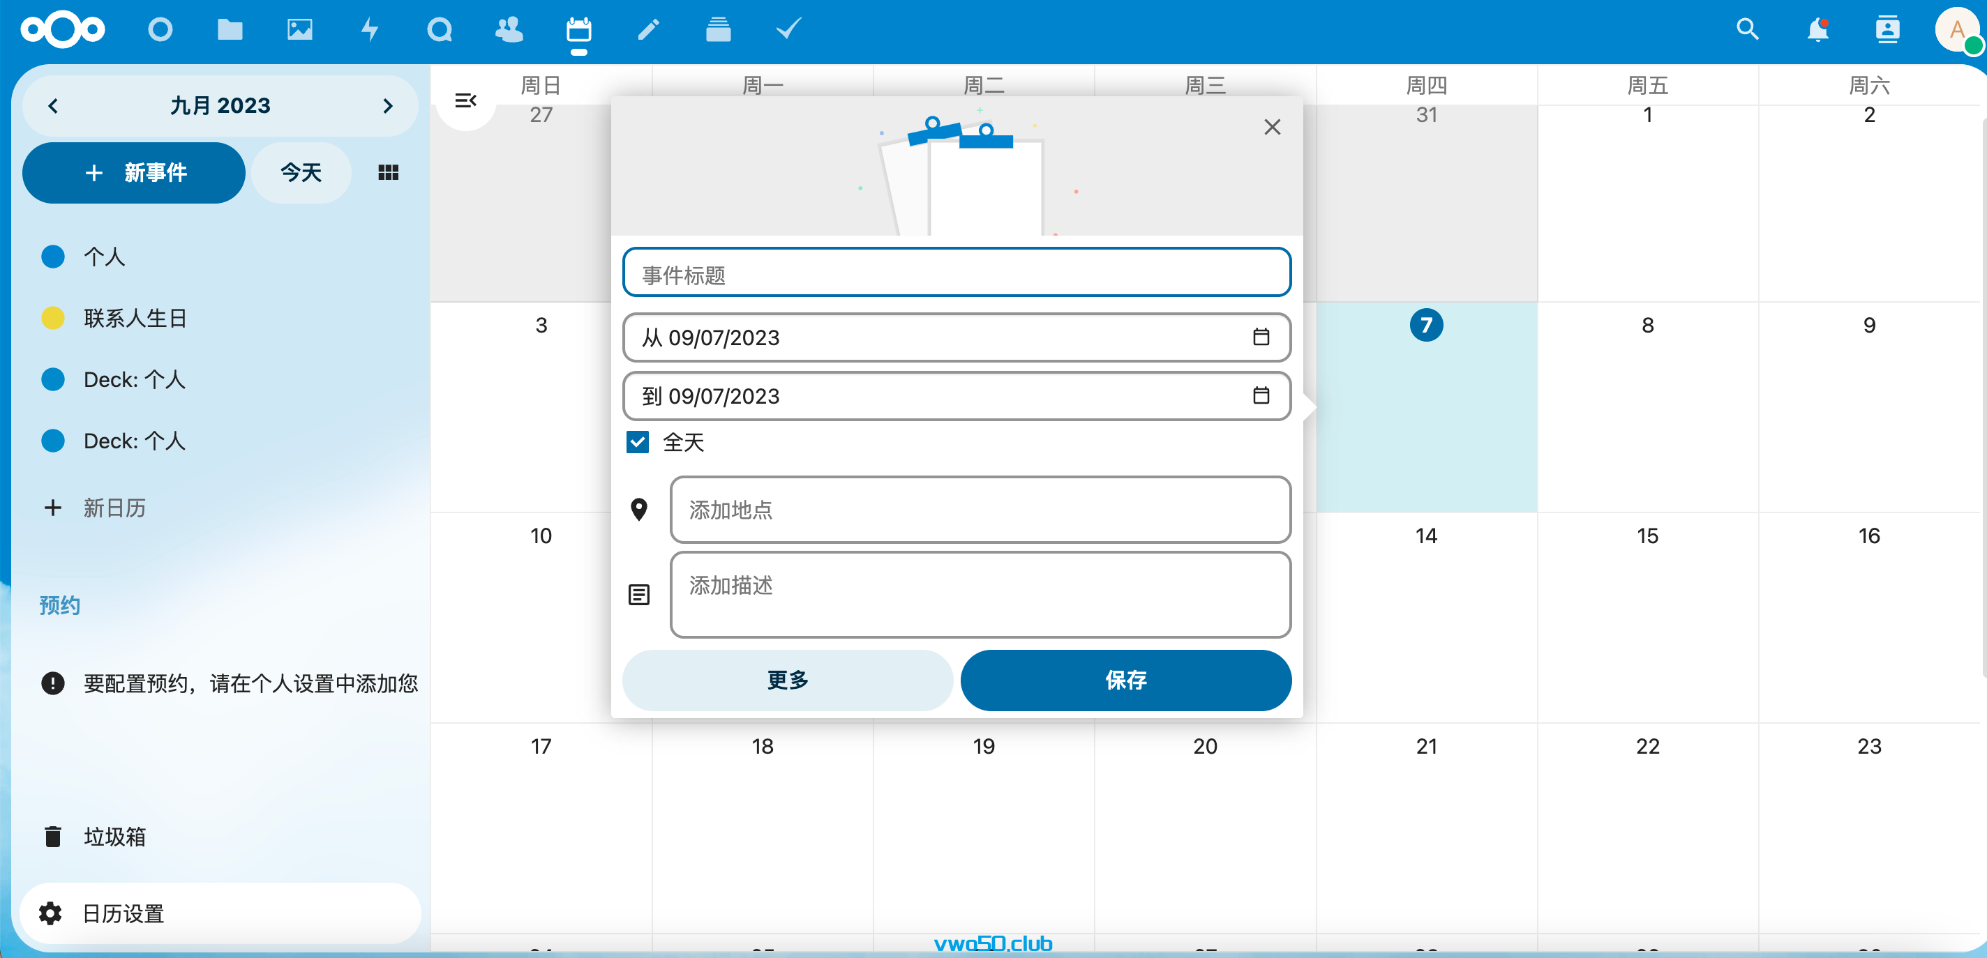Navigate to previous month with arrow
This screenshot has height=958, width=1987.
53,107
